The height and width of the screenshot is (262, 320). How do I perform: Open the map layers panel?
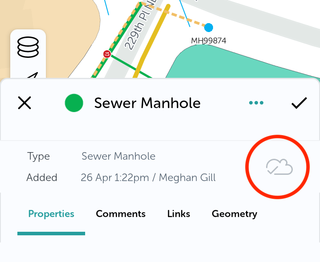click(28, 47)
